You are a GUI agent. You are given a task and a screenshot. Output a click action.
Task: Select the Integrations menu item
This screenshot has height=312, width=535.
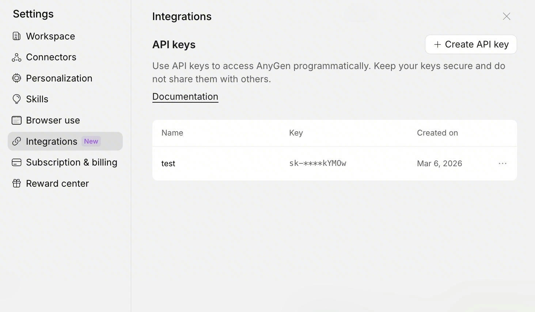65,141
